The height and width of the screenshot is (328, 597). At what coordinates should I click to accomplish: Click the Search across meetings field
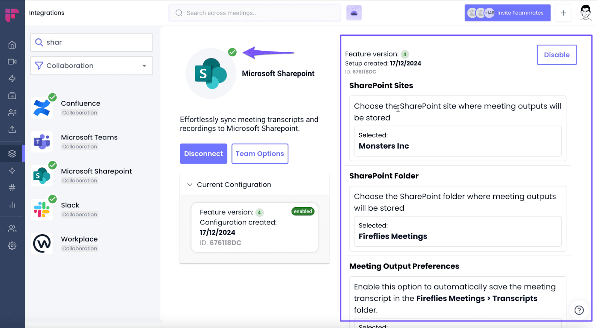tap(254, 13)
